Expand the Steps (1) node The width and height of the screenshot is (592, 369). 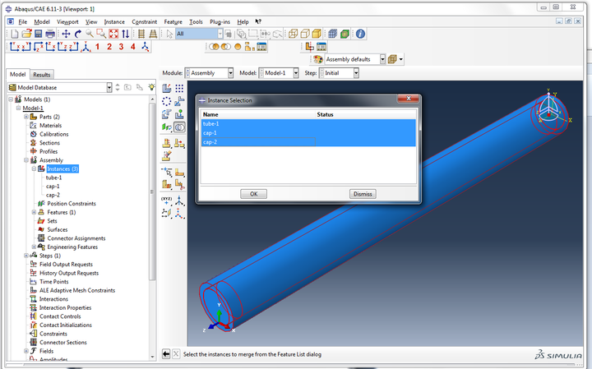26,256
